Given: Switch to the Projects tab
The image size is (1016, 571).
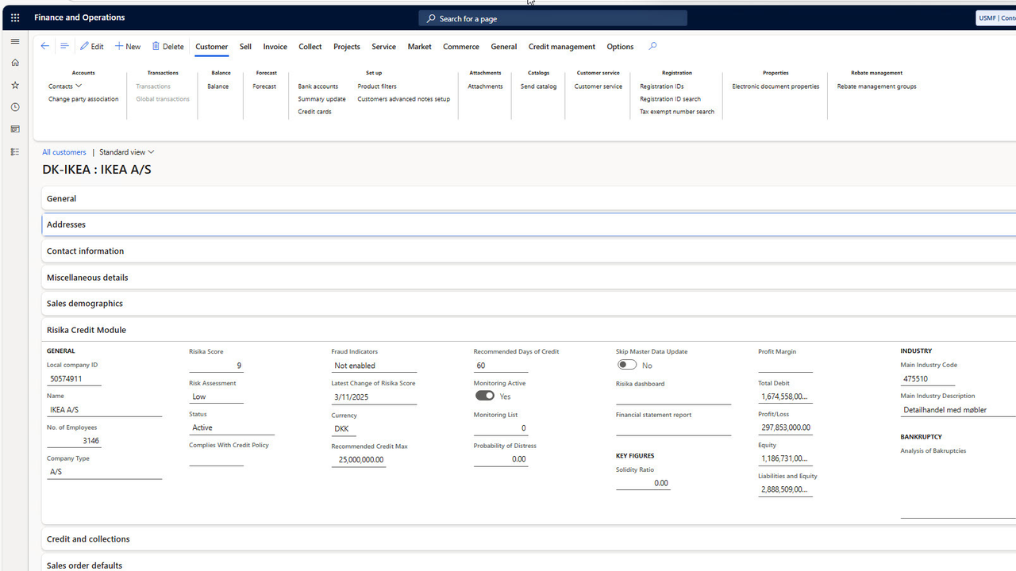Looking at the screenshot, I should (347, 47).
